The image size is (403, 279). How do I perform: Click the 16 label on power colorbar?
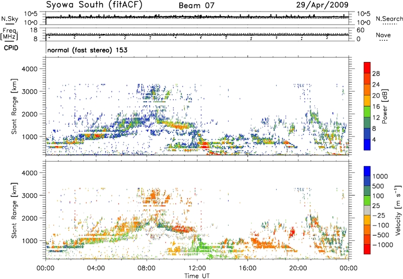[x=376, y=107]
